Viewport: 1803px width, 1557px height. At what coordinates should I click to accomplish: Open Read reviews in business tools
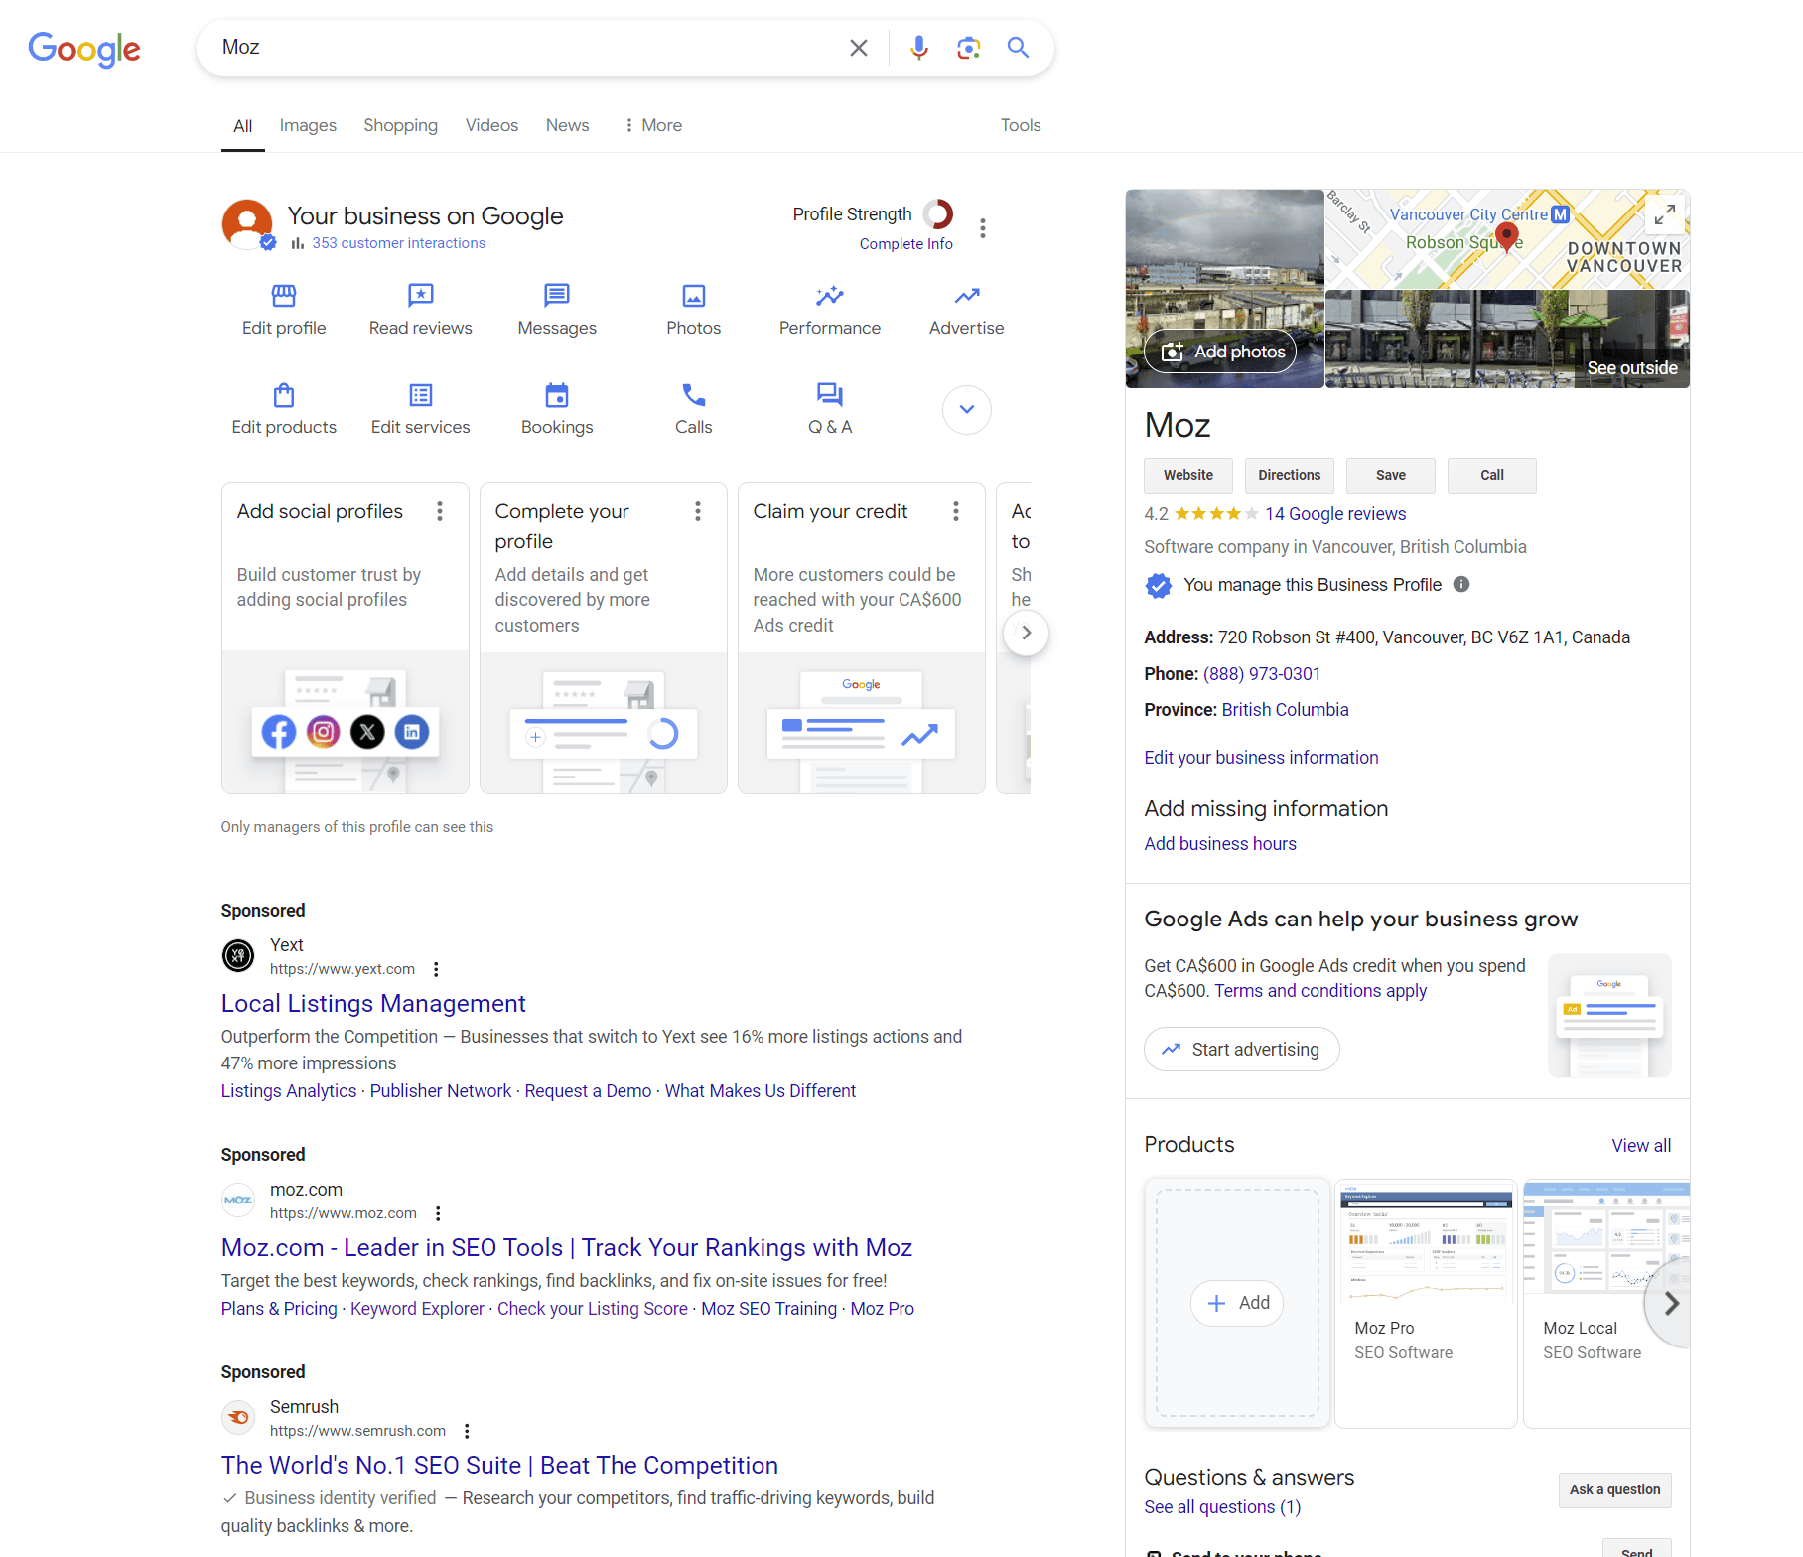(x=421, y=296)
